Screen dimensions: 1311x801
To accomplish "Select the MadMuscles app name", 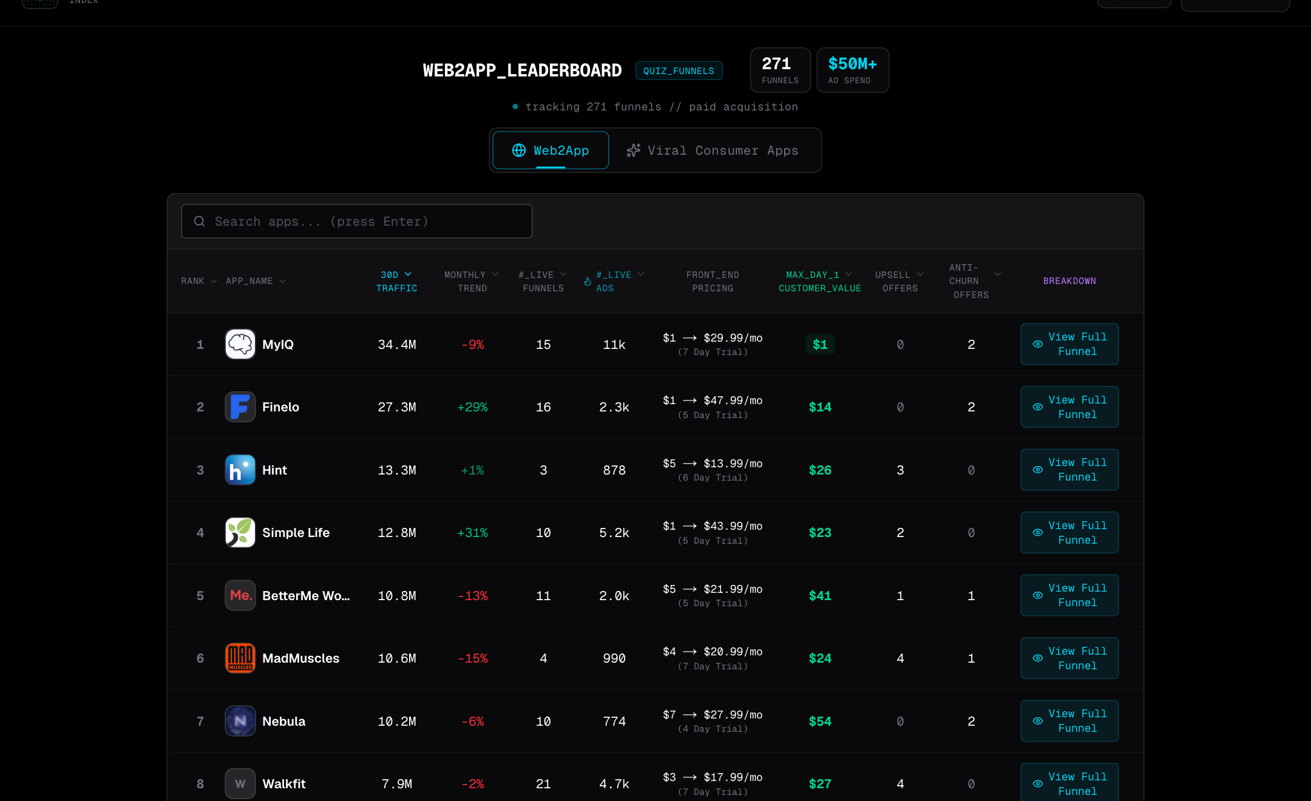I will coord(300,658).
